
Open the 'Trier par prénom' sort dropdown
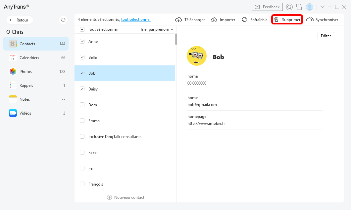click(157, 29)
